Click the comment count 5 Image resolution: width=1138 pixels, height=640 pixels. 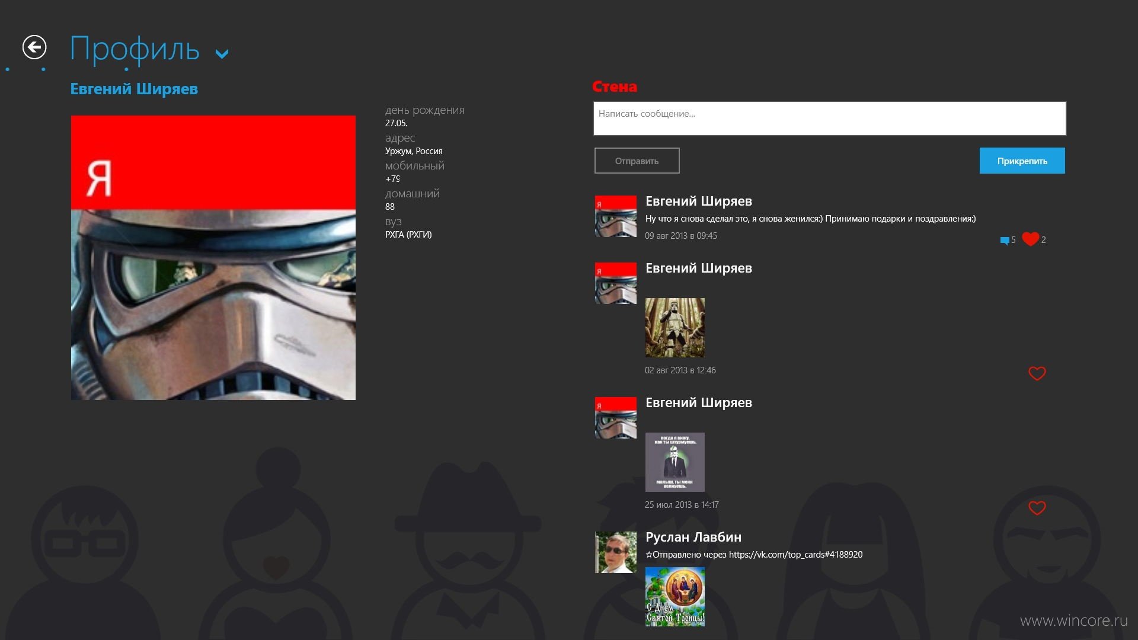[1014, 240]
